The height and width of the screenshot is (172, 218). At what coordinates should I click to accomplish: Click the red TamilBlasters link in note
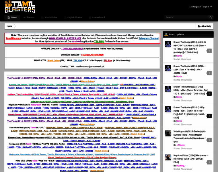point(13,38)
